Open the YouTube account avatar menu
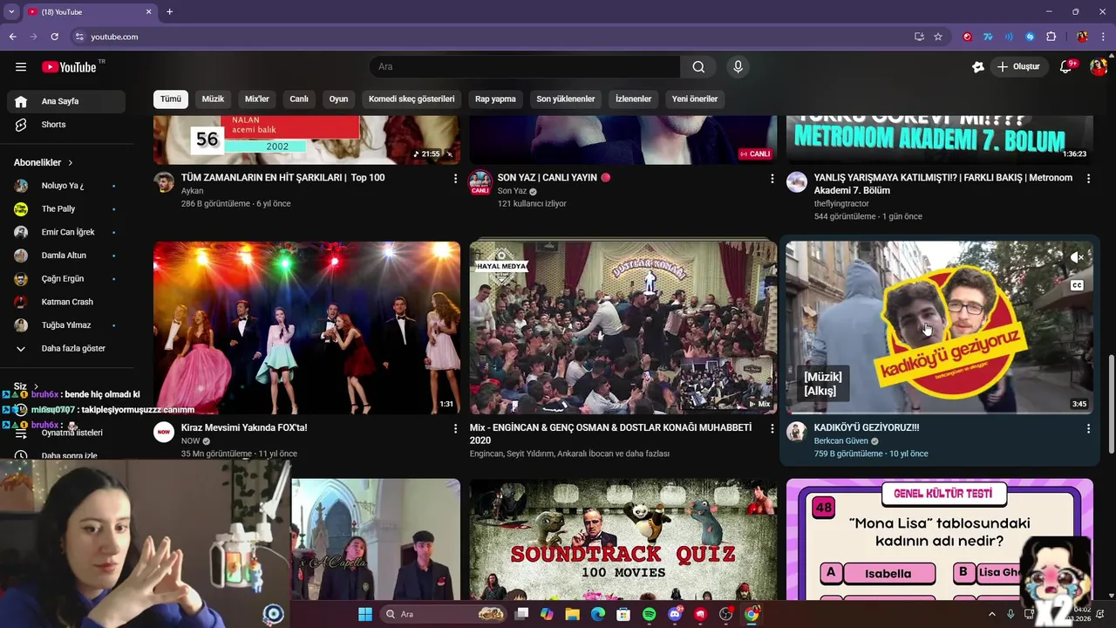1116x628 pixels. point(1099,67)
